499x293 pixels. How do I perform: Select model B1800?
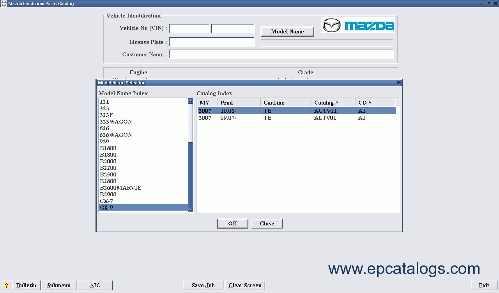(x=143, y=155)
